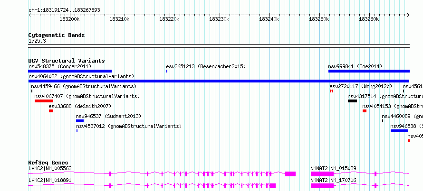Click the 183260k ruler label

pos(369,19)
